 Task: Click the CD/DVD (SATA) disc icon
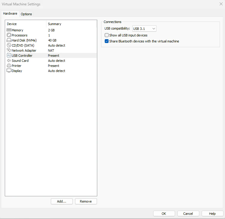(9, 45)
